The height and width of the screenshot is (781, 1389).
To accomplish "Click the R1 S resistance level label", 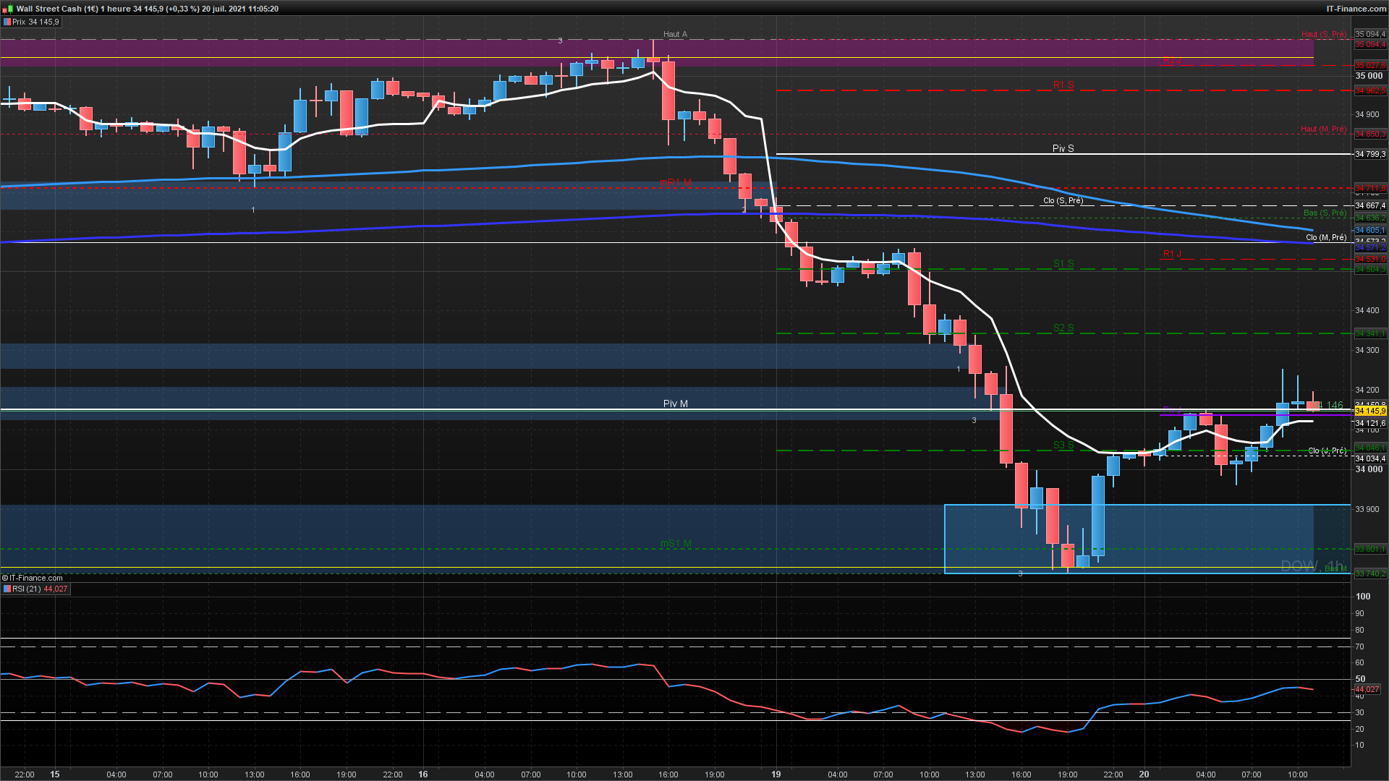I will (1063, 85).
